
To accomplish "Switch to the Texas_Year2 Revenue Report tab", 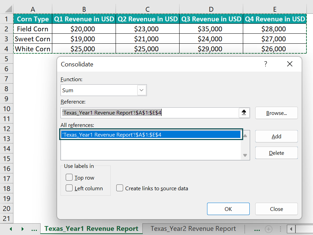I will click(193, 228).
